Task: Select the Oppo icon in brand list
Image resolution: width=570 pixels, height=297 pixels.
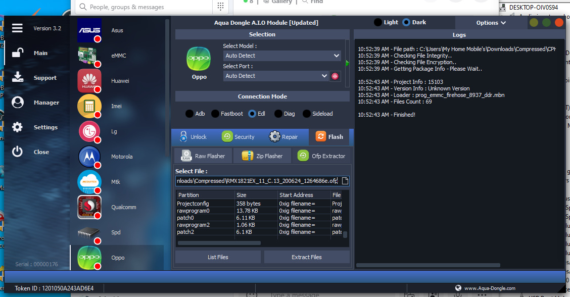Action: [x=89, y=258]
